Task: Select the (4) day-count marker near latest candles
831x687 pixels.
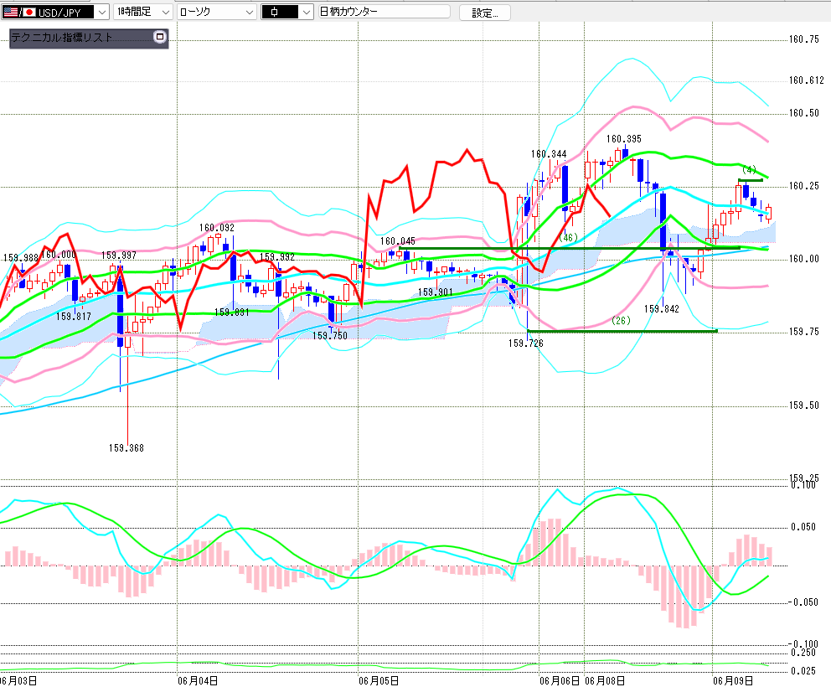Action: point(749,169)
